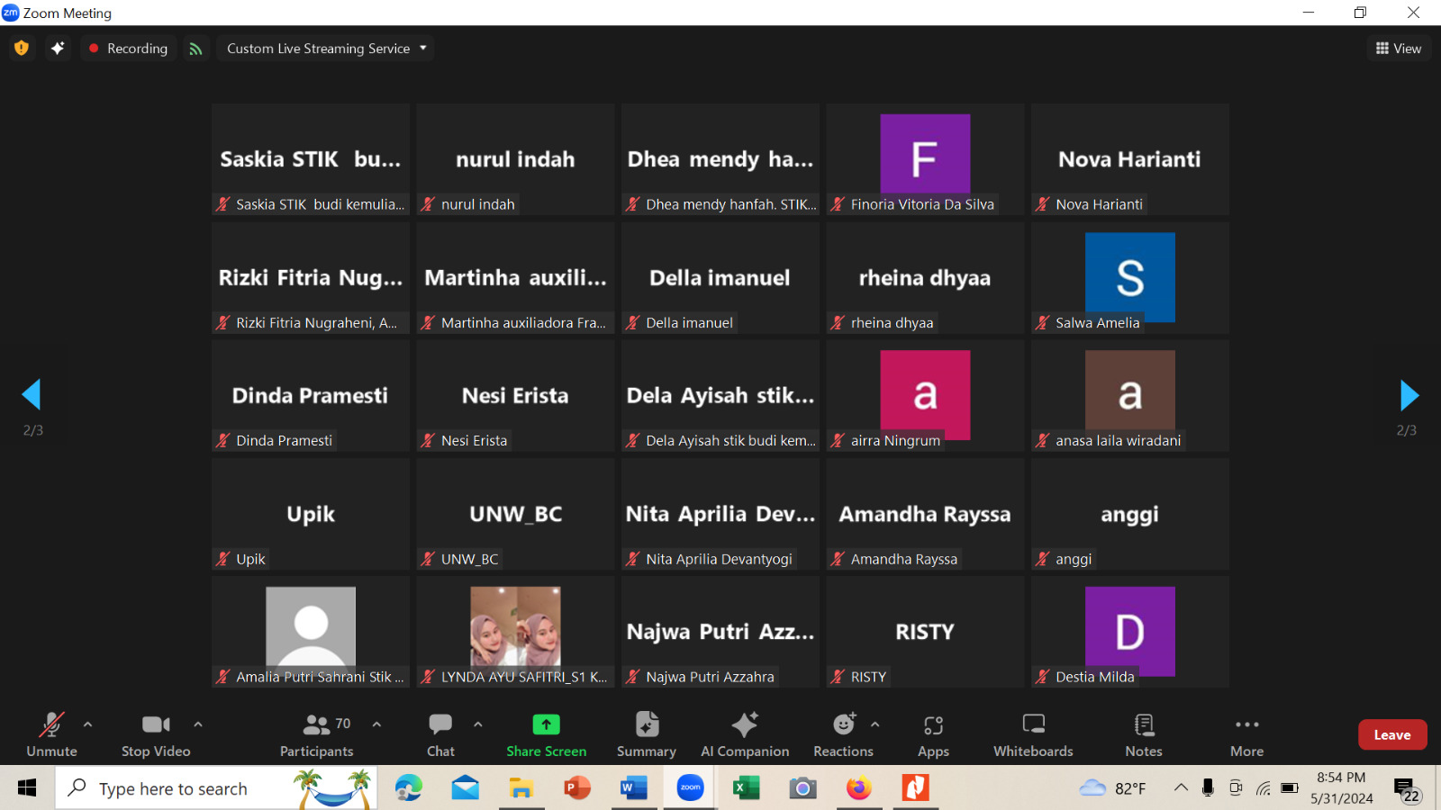The width and height of the screenshot is (1441, 810).
Task: Select airra Ningrum's pink avatar tile
Action: pyautogui.click(x=925, y=395)
